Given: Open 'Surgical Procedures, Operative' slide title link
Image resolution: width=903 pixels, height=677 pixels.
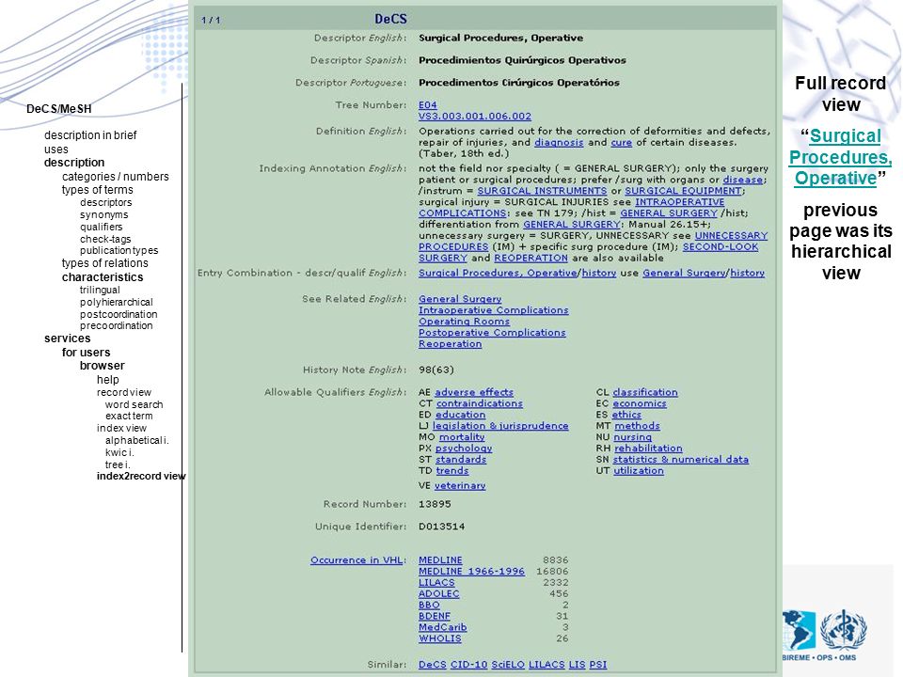Looking at the screenshot, I should [840, 157].
